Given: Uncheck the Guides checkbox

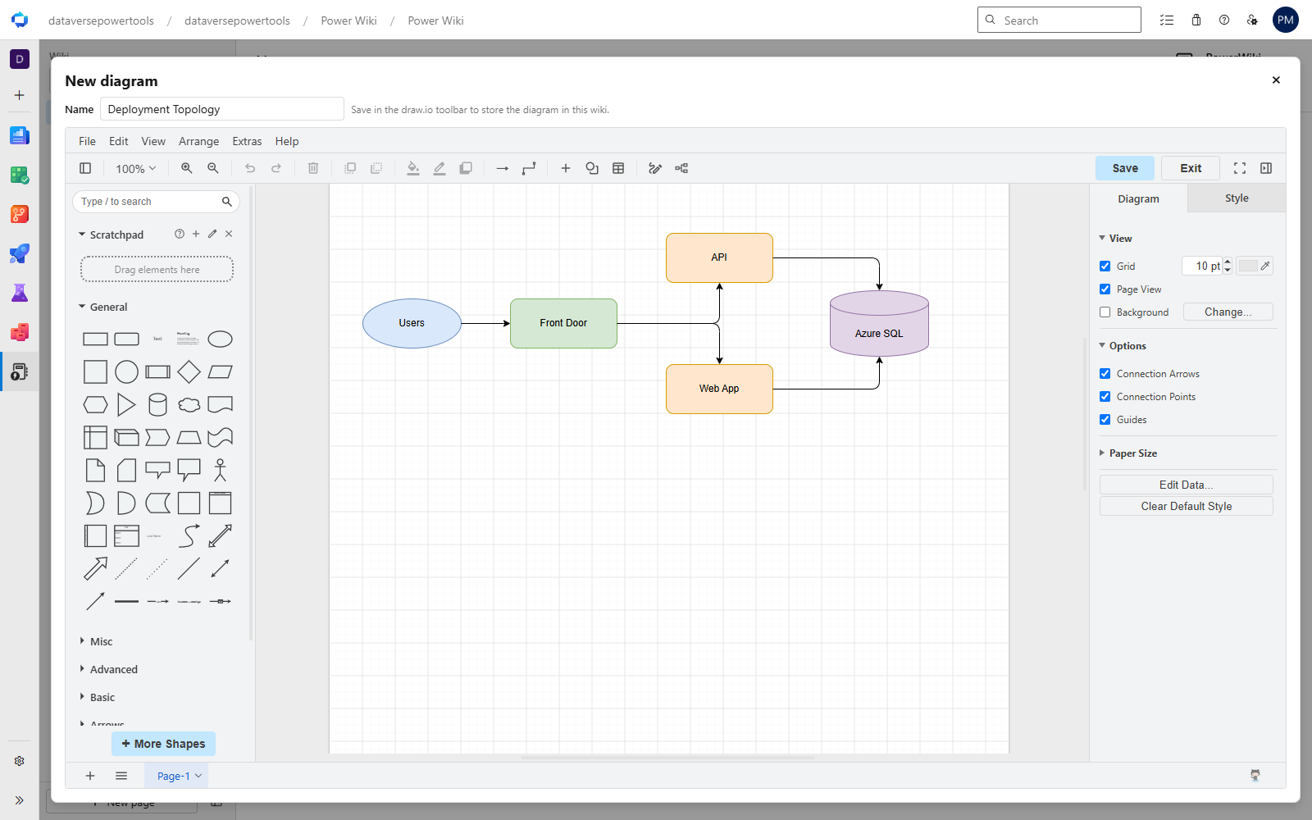Looking at the screenshot, I should click(x=1105, y=419).
